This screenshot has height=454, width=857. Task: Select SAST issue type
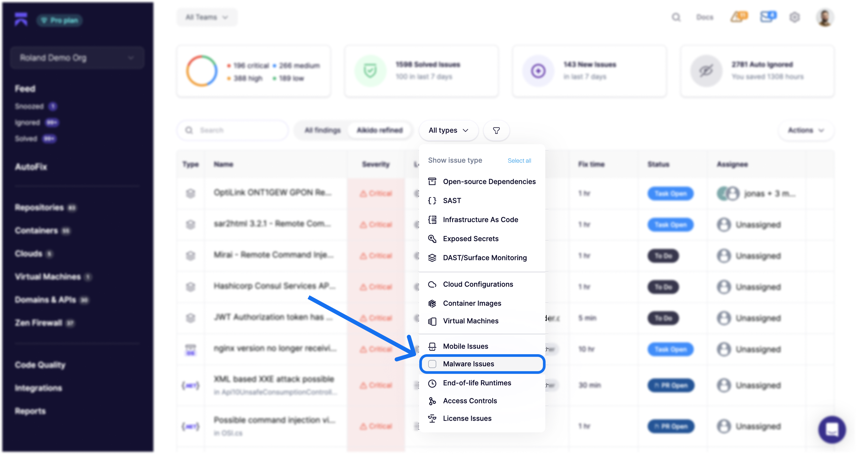click(x=482, y=200)
